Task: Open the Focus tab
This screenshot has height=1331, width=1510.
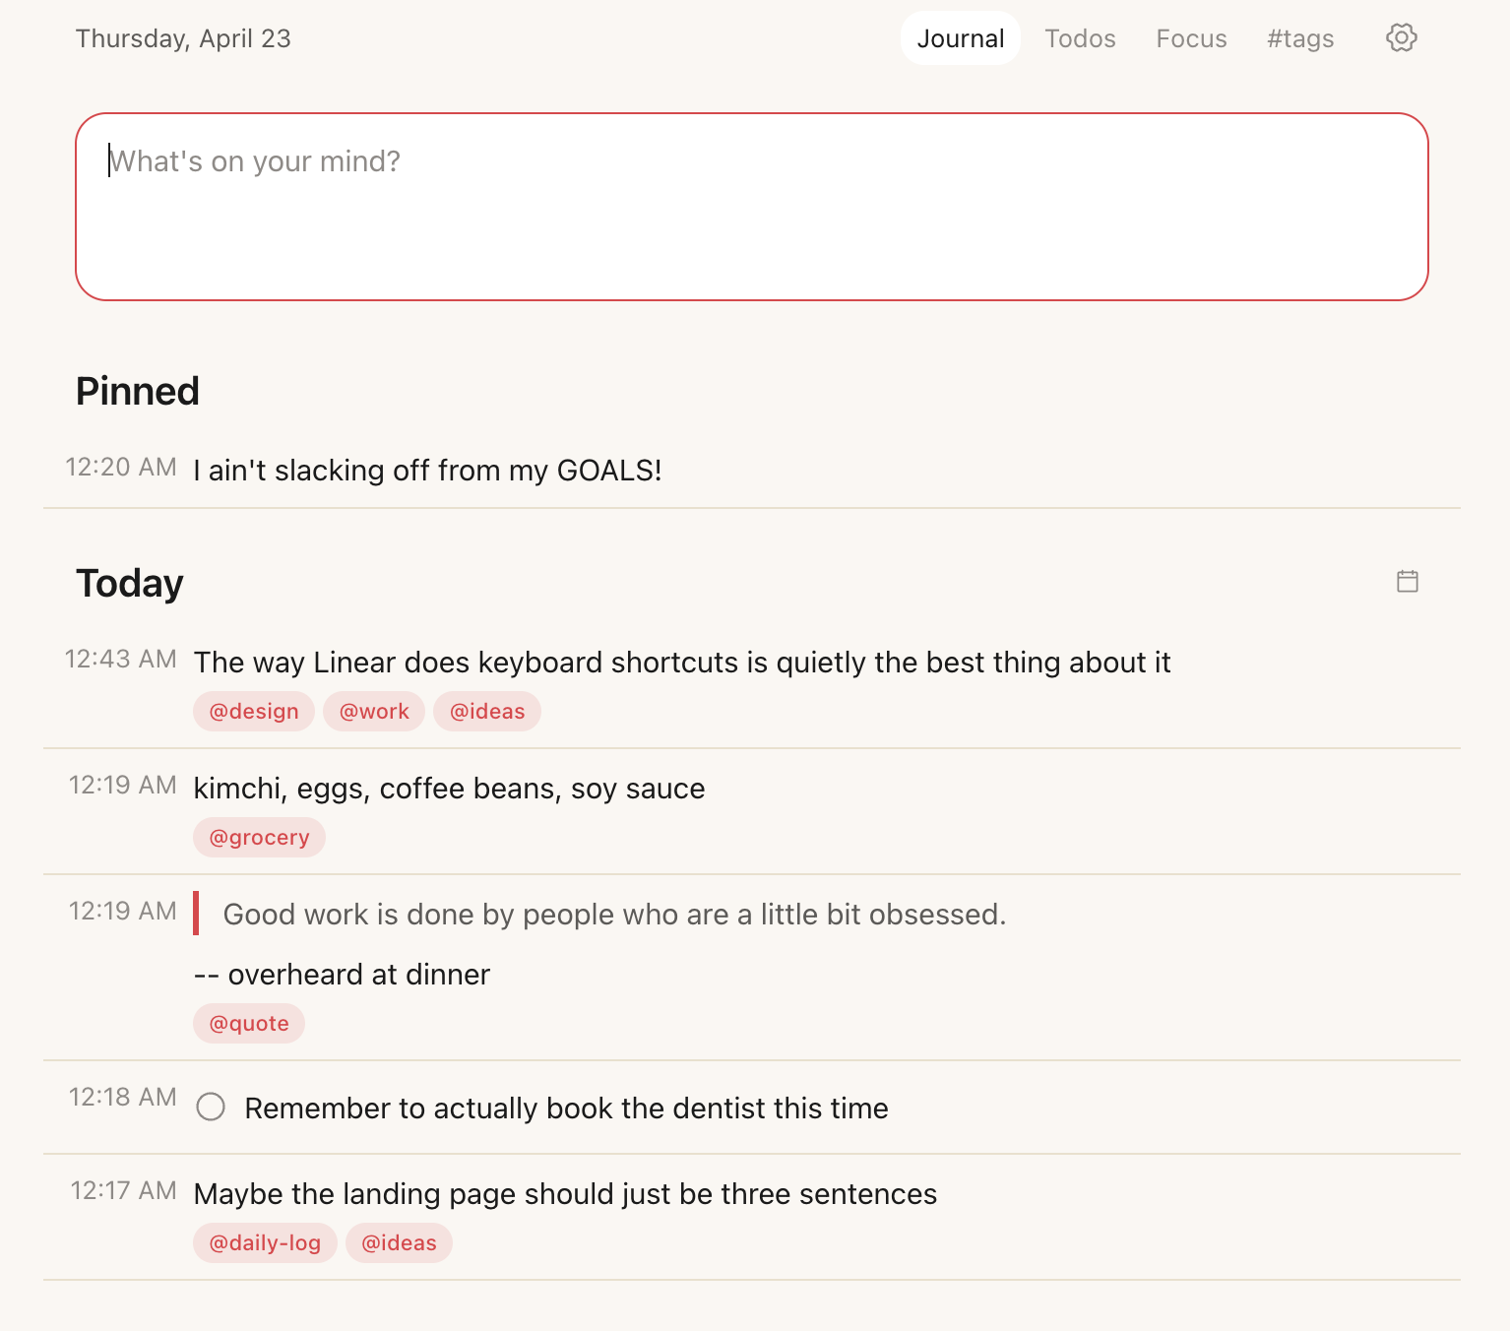Action: (x=1191, y=38)
